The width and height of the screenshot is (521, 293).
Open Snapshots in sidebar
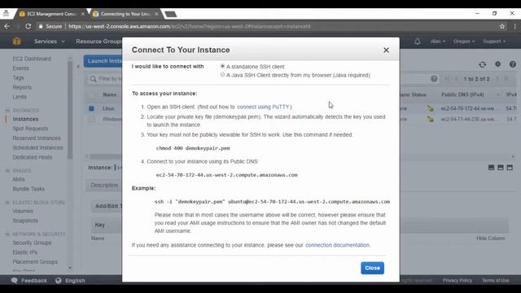pyautogui.click(x=25, y=221)
